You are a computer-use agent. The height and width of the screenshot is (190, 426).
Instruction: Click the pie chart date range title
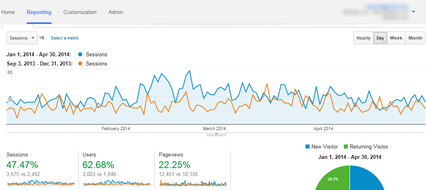(x=350, y=157)
